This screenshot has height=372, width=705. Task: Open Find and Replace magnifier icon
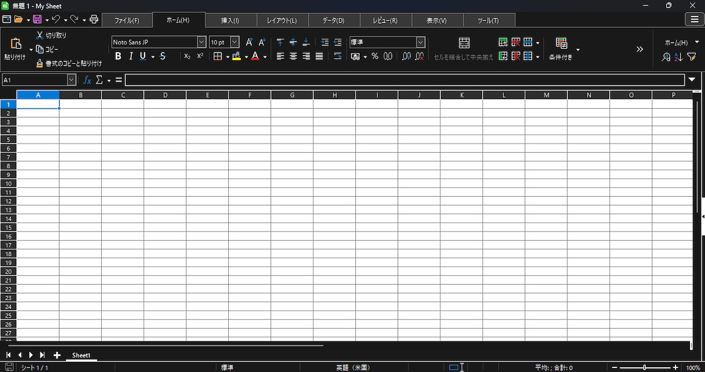[666, 57]
